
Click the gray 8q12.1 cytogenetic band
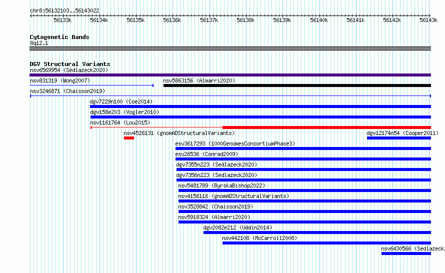(x=230, y=48)
